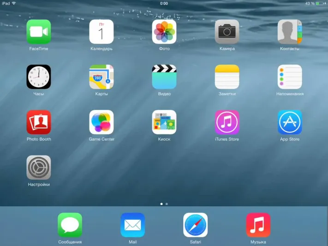Open Сообщения messages in the dock
This screenshot has width=328, height=246.
tap(70, 225)
